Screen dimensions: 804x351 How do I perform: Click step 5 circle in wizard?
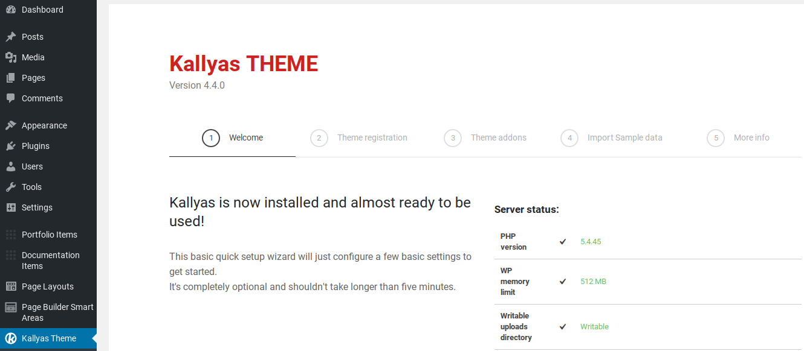coord(716,138)
